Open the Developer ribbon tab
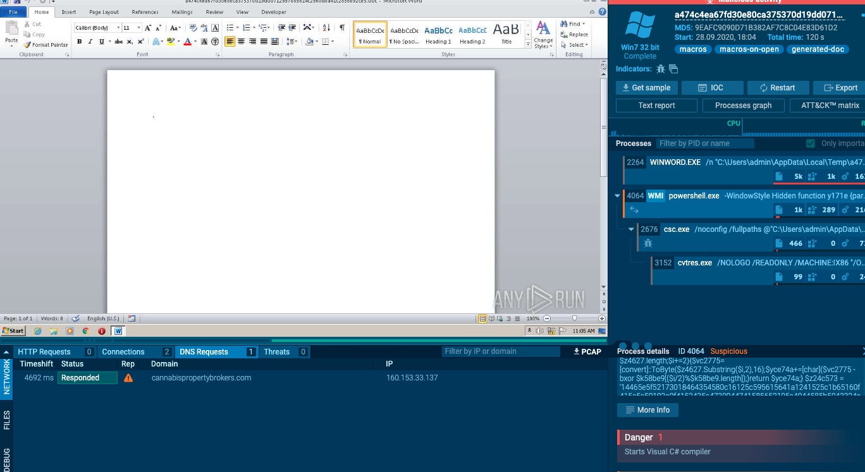Image resolution: width=865 pixels, height=472 pixels. pyautogui.click(x=274, y=12)
